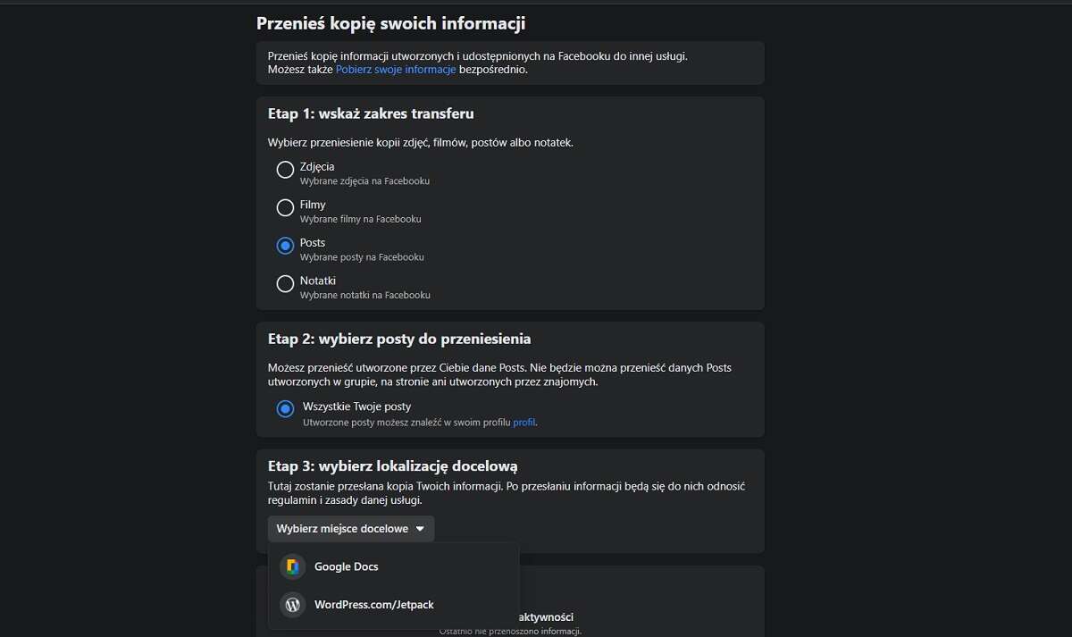Click Wybrane filmy na Facebooku description

click(363, 219)
